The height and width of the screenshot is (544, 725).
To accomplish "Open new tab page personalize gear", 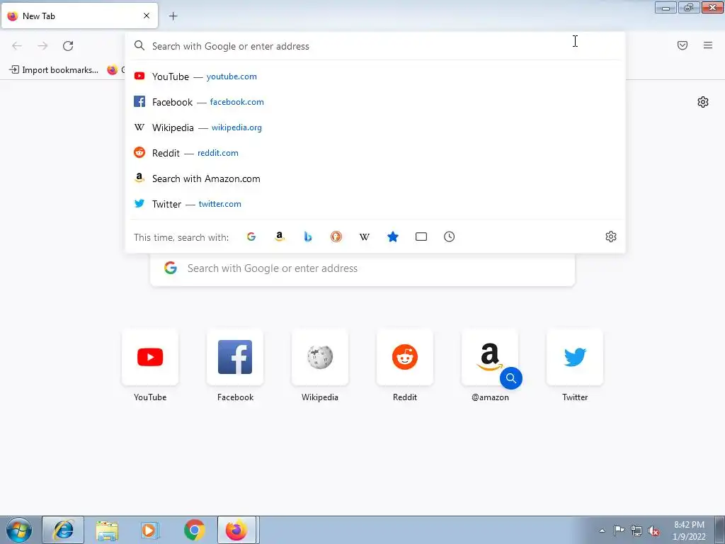I will tap(703, 102).
